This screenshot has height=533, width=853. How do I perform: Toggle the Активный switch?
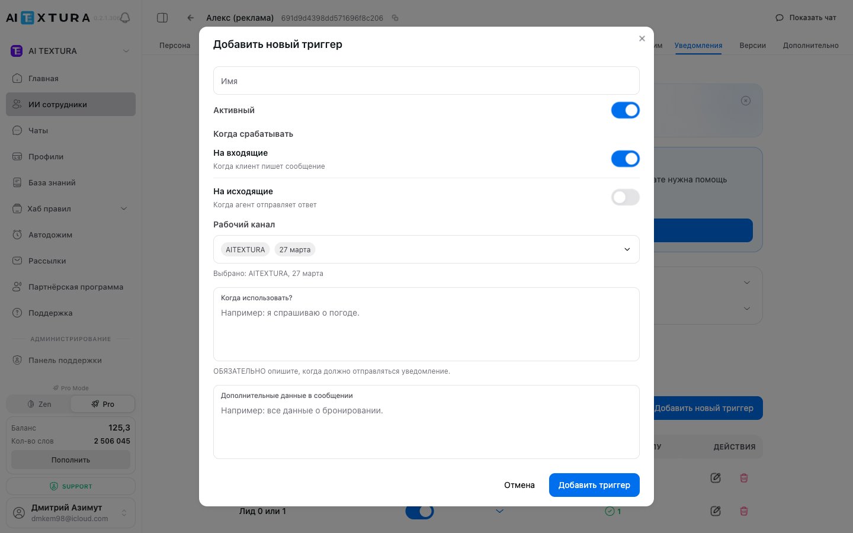626,110
